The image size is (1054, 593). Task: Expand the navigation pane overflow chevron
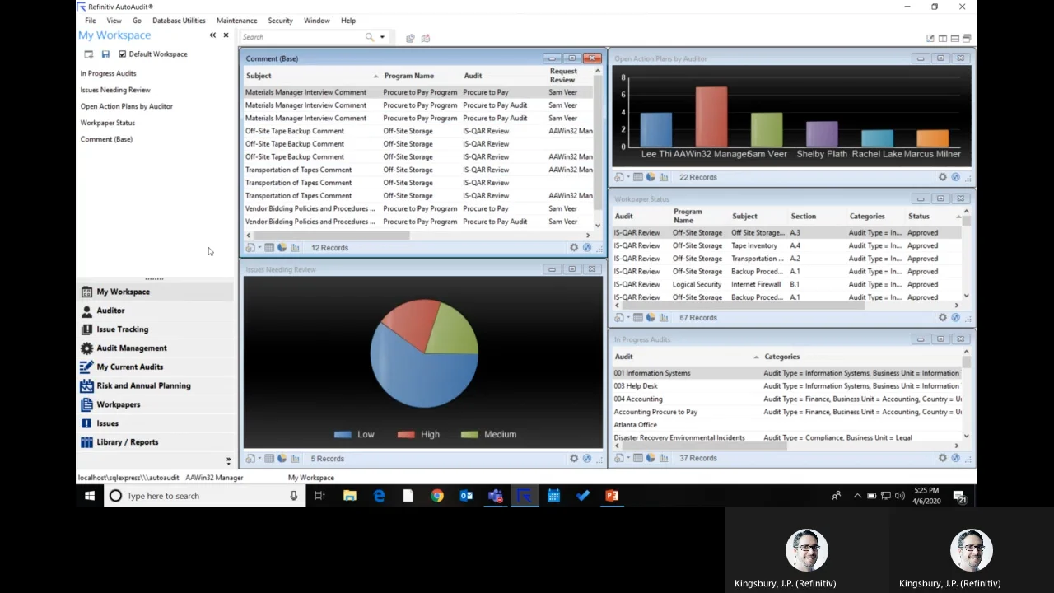[228, 460]
